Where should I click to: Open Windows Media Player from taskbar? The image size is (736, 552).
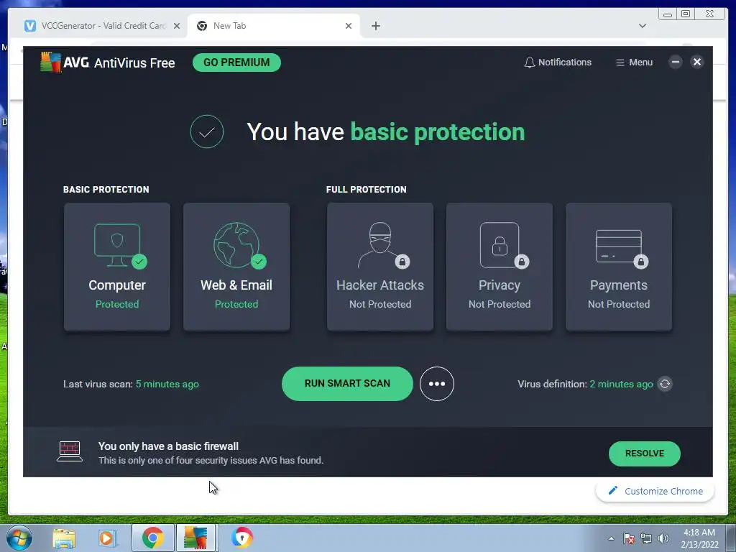[x=106, y=538]
